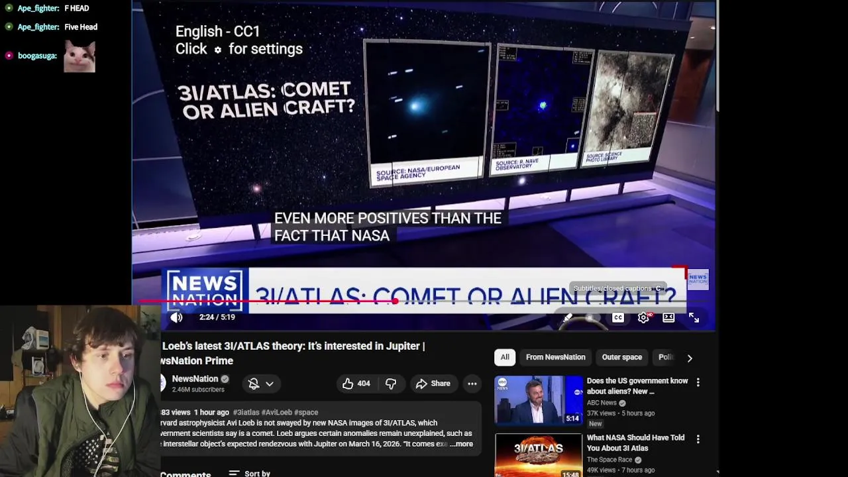The width and height of the screenshot is (848, 477).
Task: Expand the description with '...more'
Action: click(x=462, y=444)
